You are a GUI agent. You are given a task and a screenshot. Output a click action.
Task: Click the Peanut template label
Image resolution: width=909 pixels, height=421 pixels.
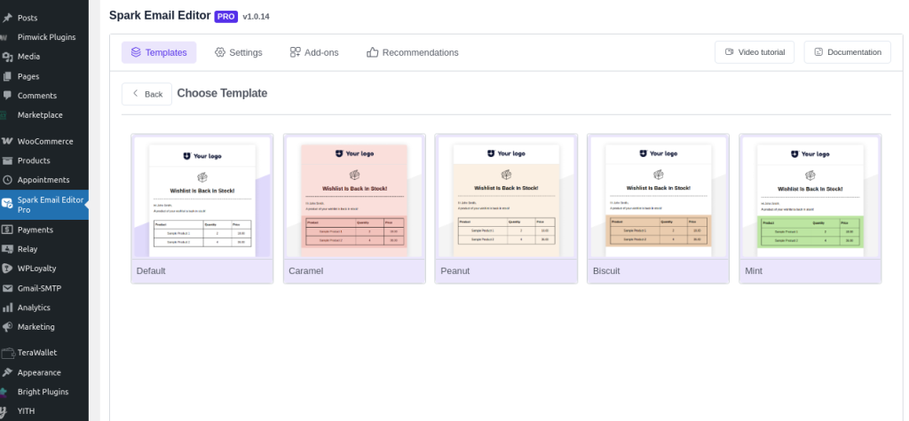[x=455, y=271]
